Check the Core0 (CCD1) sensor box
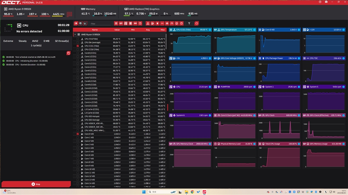This screenshot has height=195, width=348. pos(78,53)
